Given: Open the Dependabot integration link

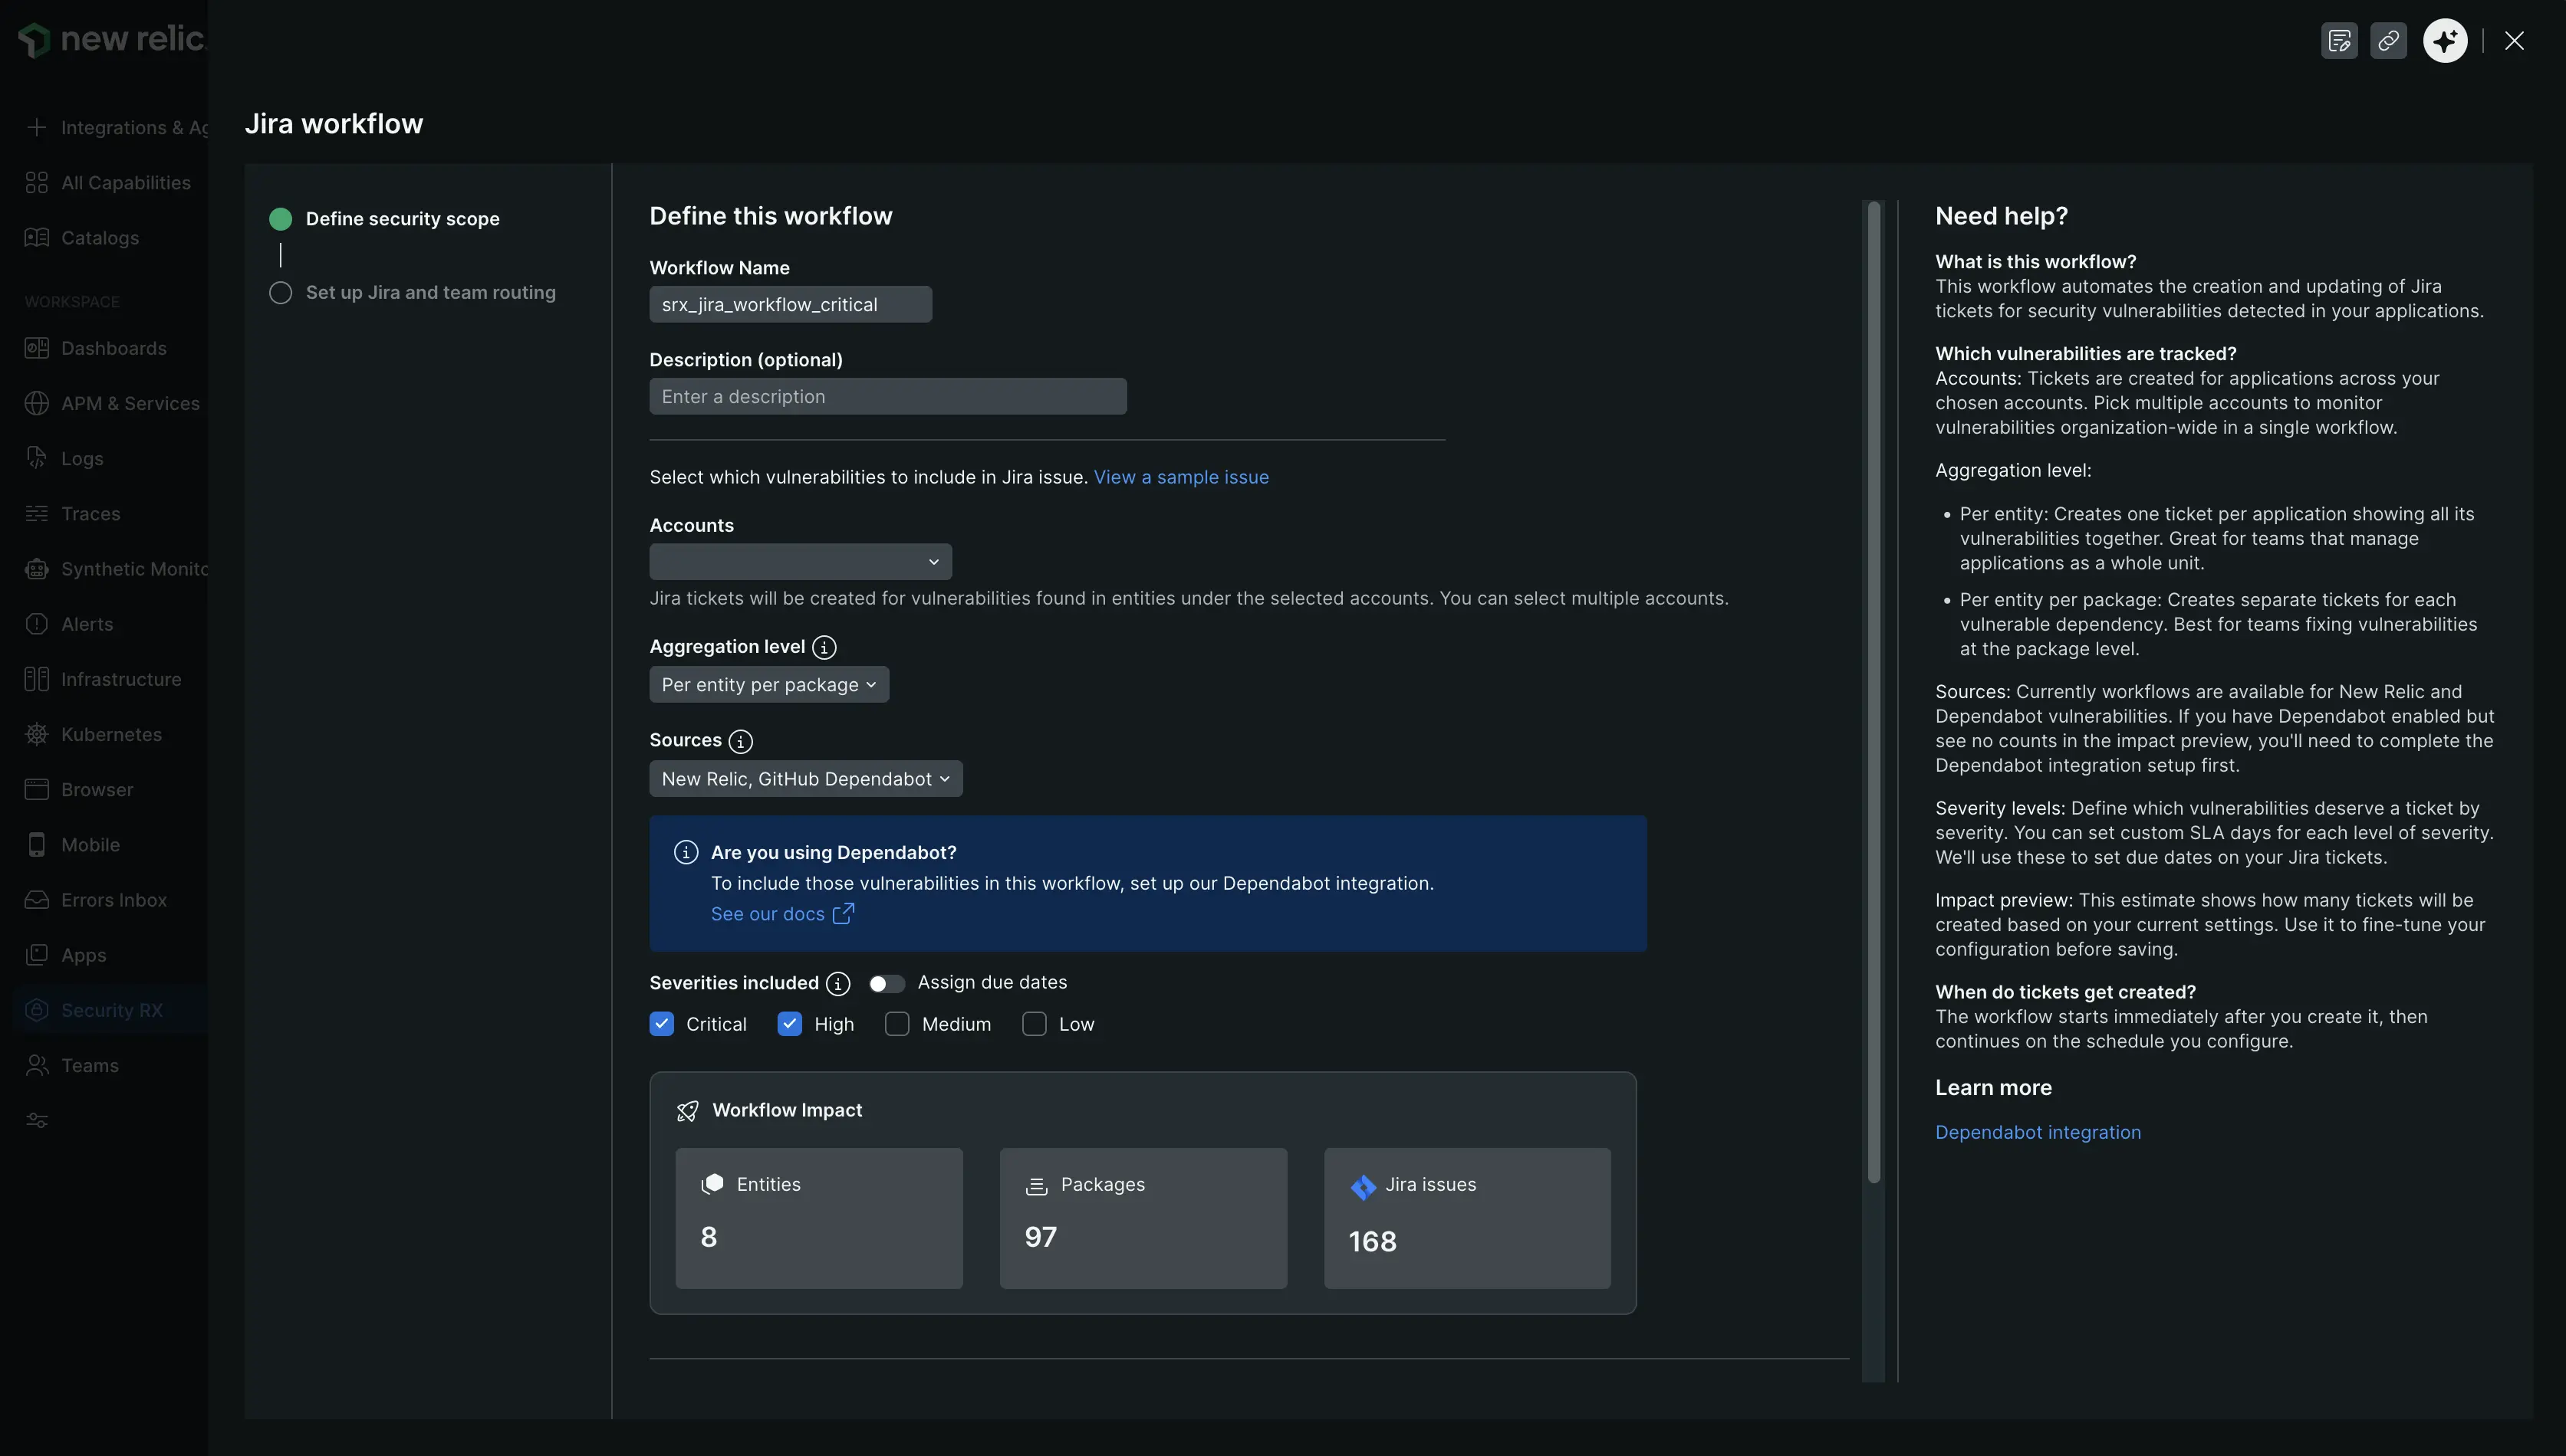Looking at the screenshot, I should point(2038,1133).
